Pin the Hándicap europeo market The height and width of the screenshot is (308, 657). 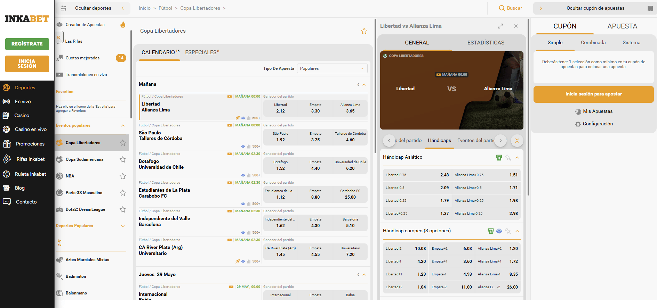[x=508, y=231]
